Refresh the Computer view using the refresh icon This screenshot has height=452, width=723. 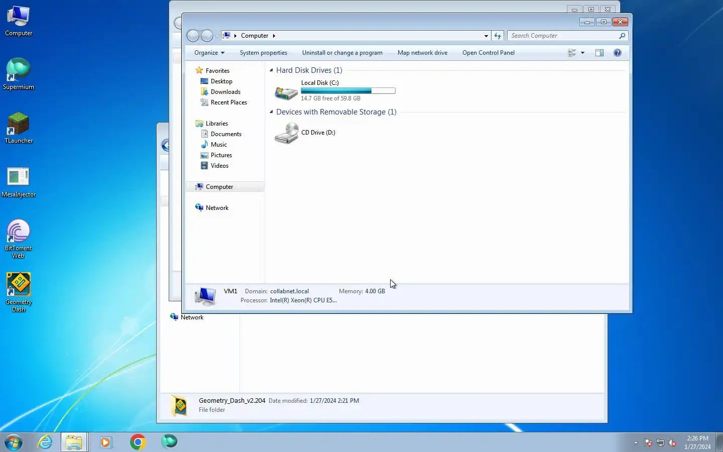tap(498, 36)
